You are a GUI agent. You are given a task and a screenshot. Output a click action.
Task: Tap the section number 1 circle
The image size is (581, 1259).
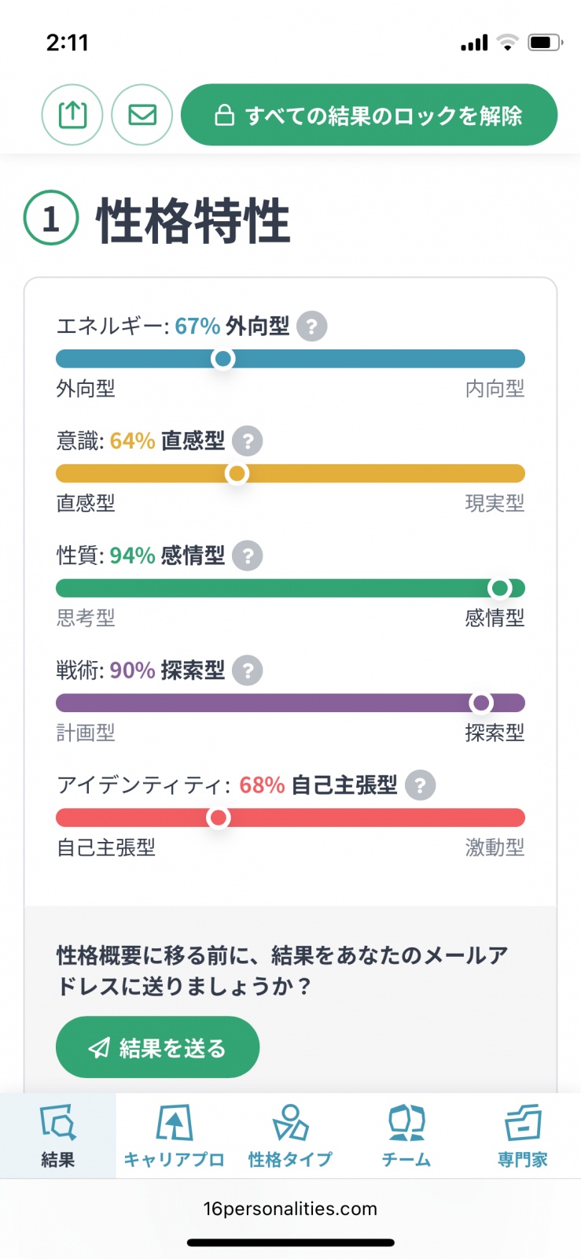click(51, 218)
